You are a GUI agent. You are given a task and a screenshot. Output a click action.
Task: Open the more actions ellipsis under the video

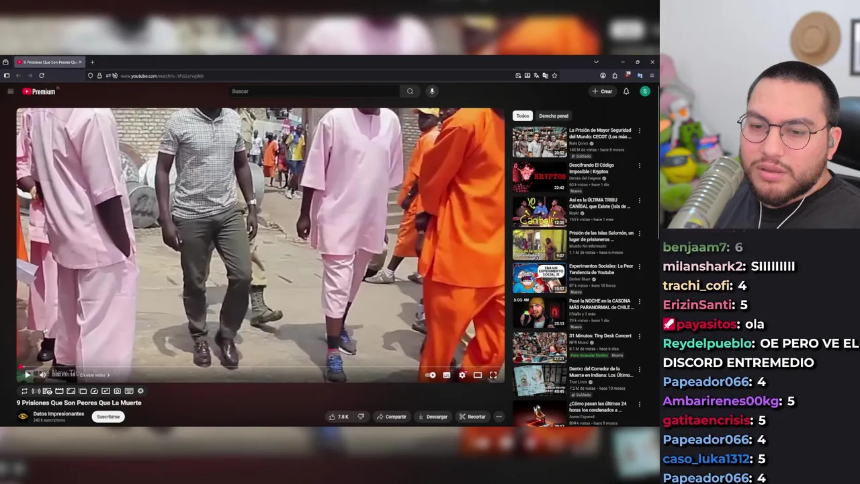click(499, 417)
